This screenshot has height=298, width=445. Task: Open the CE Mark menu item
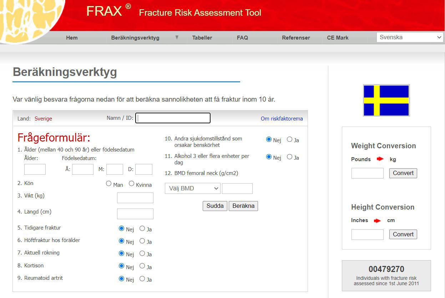tap(338, 37)
